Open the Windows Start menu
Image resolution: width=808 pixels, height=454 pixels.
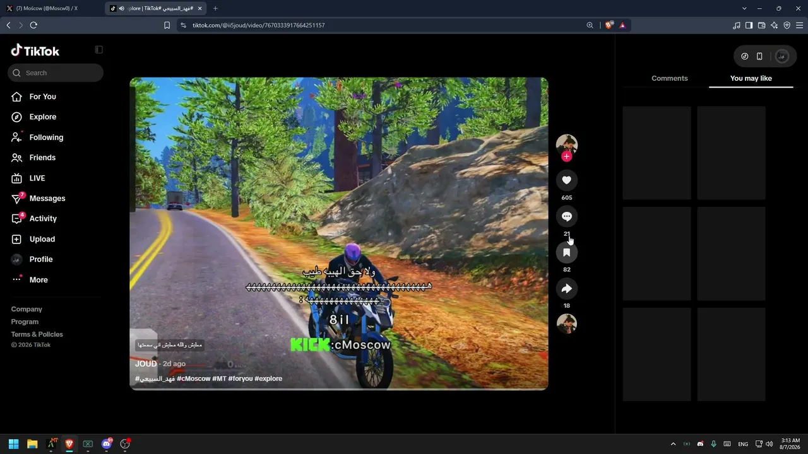click(x=13, y=444)
